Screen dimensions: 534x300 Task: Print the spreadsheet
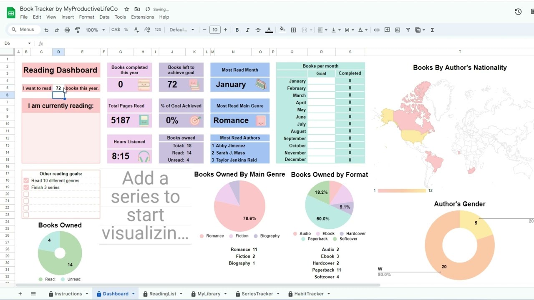67,30
